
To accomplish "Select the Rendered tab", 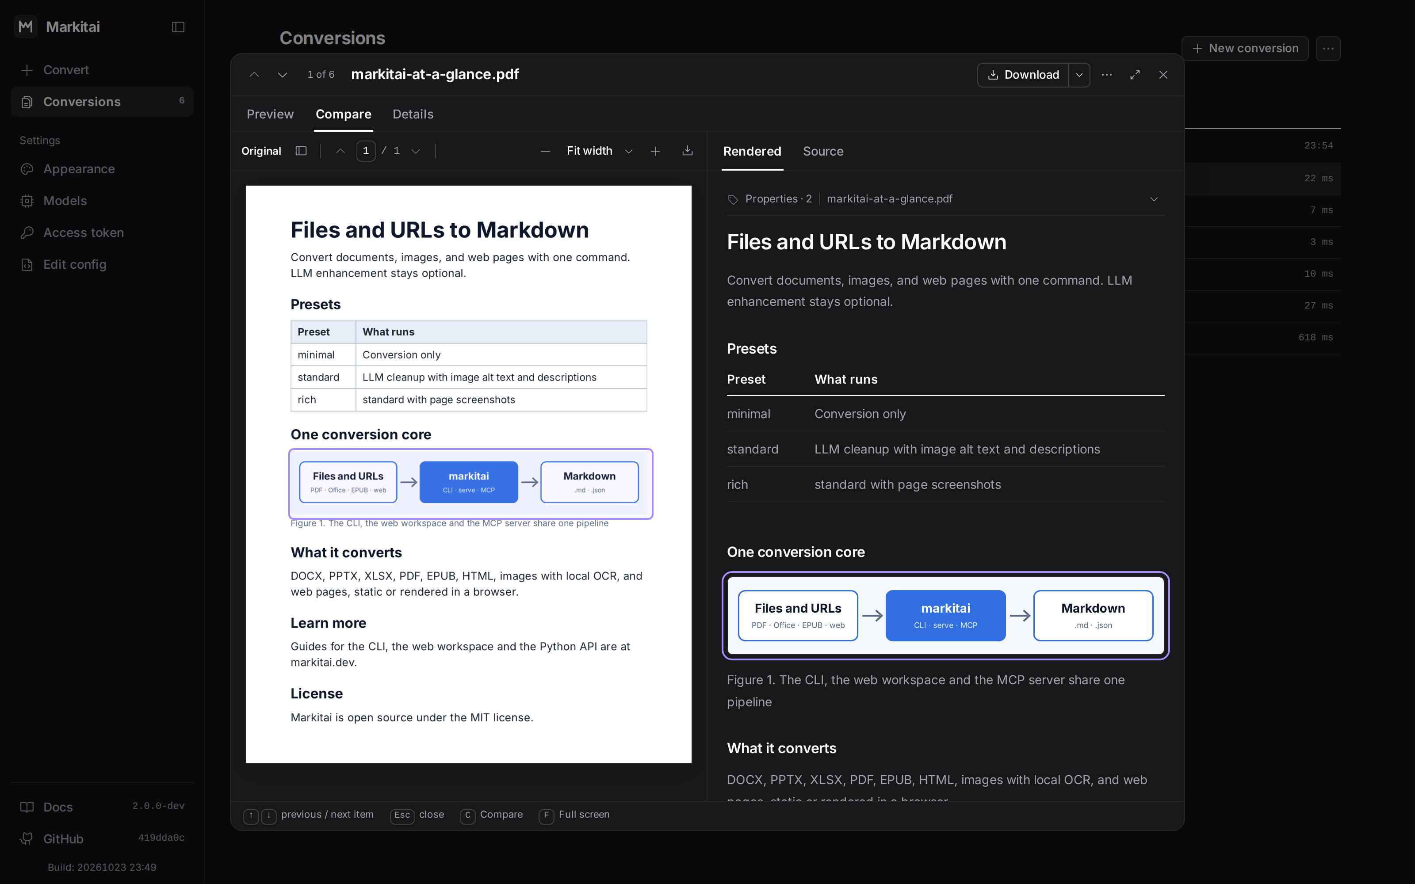I will pos(752,152).
